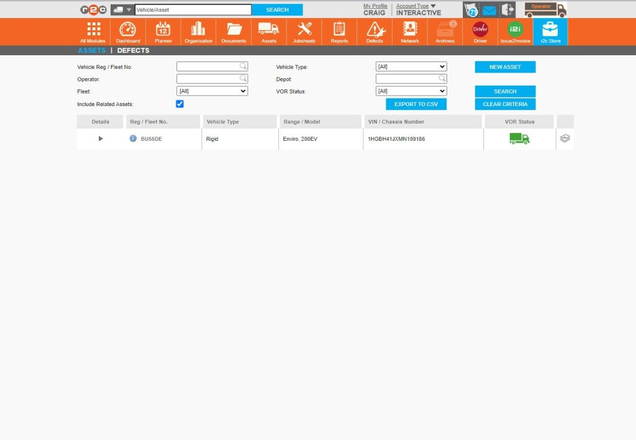The width and height of the screenshot is (636, 440).
Task: Open the Archives module
Action: point(445,31)
